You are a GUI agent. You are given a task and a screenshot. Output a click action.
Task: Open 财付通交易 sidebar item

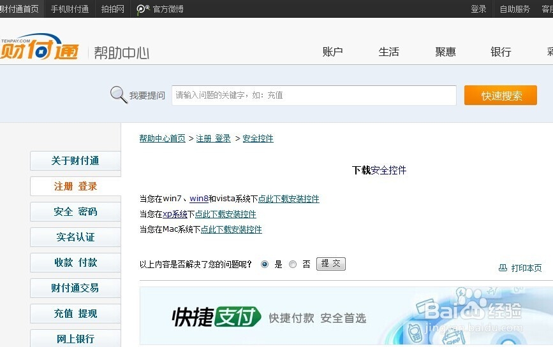[x=75, y=288]
